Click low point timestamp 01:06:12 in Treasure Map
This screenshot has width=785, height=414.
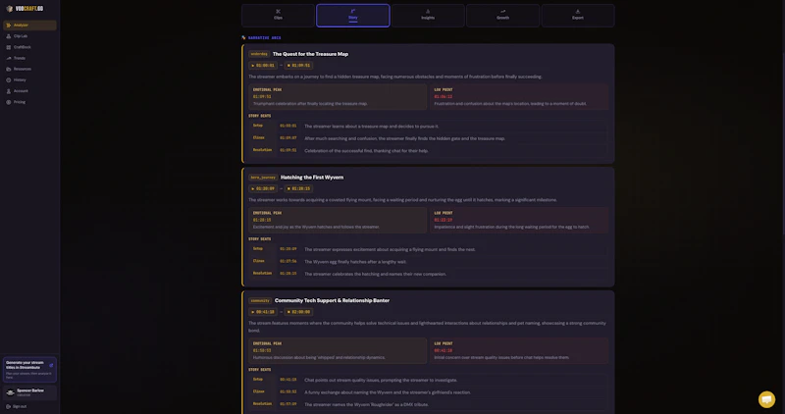[444, 96]
